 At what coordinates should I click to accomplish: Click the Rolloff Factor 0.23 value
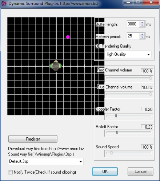147,127
